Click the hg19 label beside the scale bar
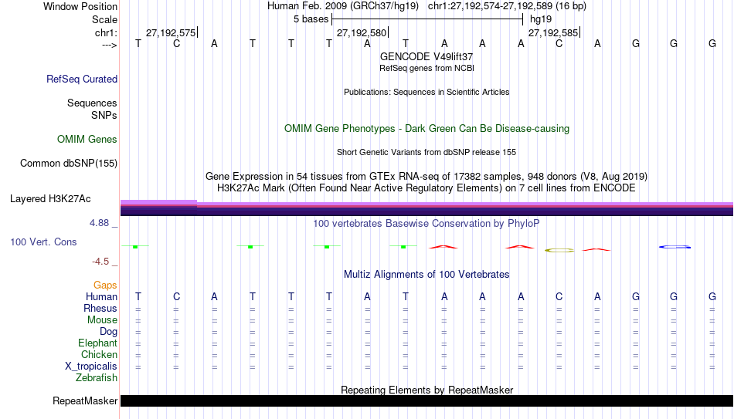734x419 pixels. tap(541, 19)
